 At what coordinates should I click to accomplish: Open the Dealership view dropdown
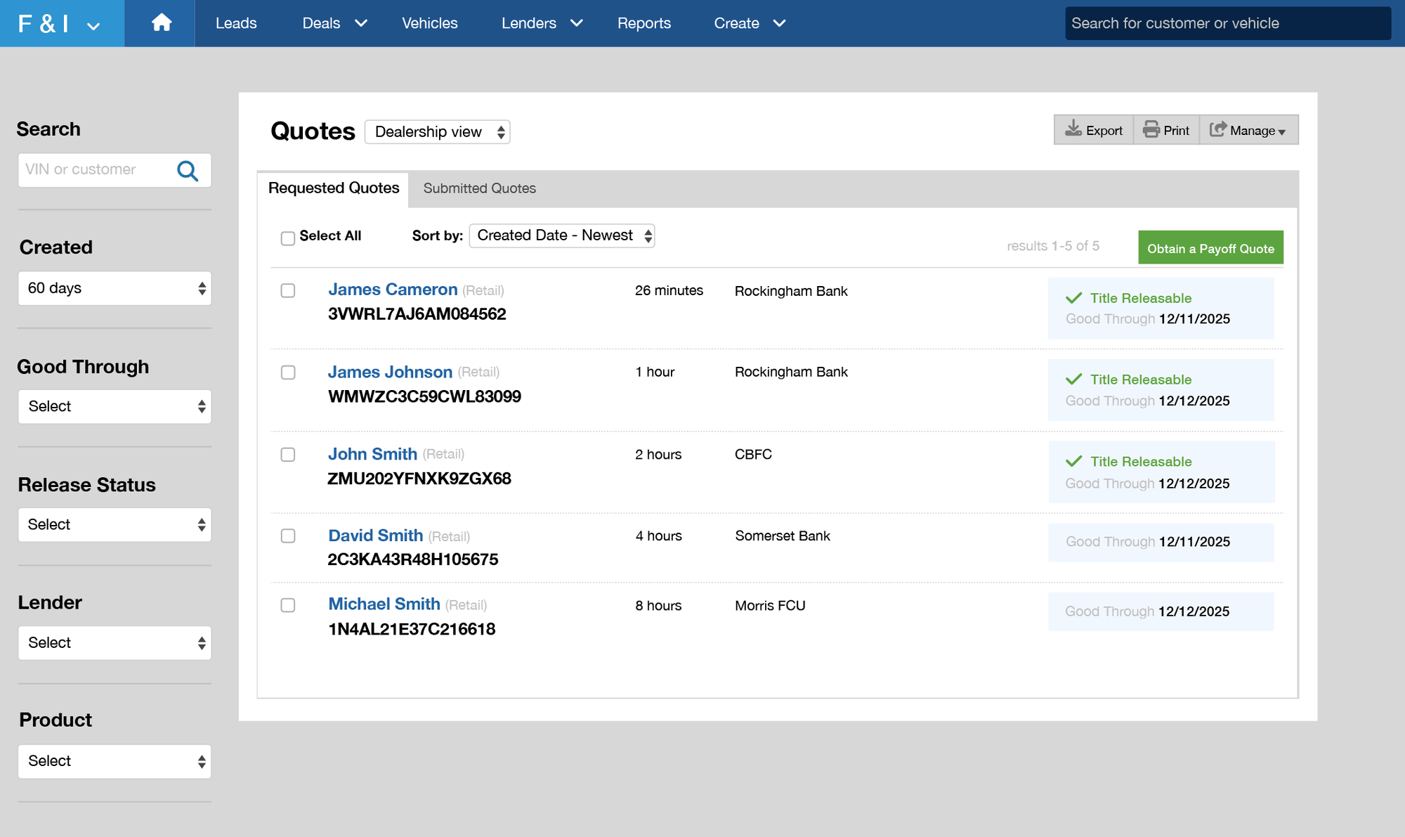pos(437,132)
